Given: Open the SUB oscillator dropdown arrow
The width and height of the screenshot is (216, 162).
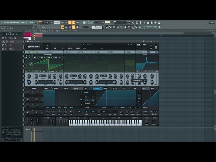Looking at the screenshot, I should coord(32,52).
